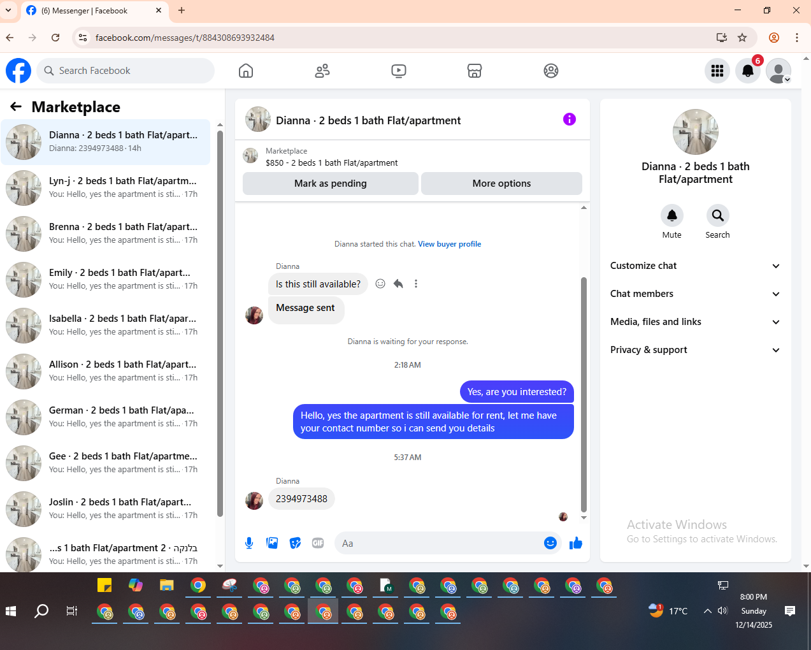Bookmark this page with star icon
This screenshot has width=811, height=650.
pyautogui.click(x=742, y=38)
